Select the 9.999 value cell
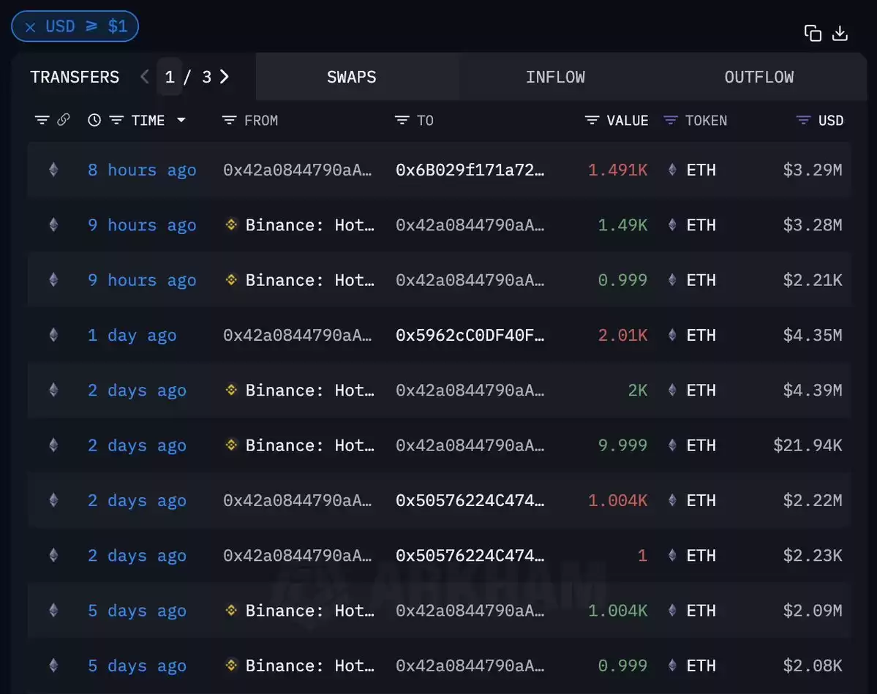 622,445
